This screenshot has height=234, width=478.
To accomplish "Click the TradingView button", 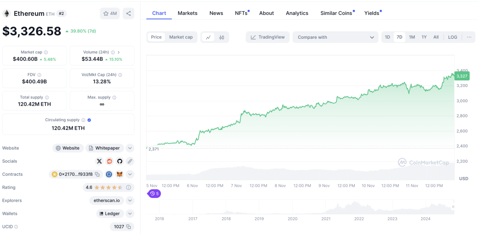I will click(x=267, y=37).
